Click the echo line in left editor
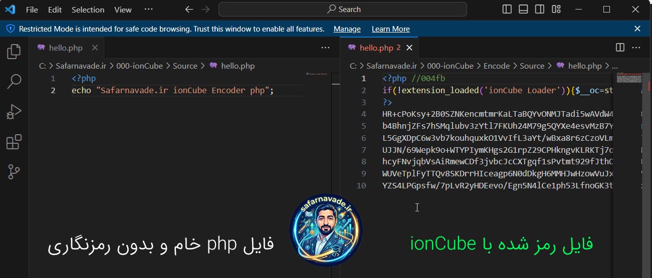Image resolution: width=652 pixels, height=278 pixels. 173,90
